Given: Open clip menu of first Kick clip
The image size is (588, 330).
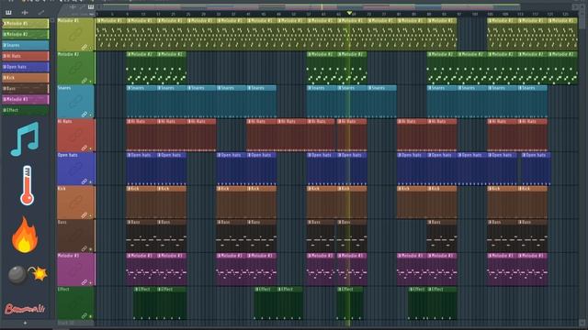Looking at the screenshot, I should click(129, 189).
